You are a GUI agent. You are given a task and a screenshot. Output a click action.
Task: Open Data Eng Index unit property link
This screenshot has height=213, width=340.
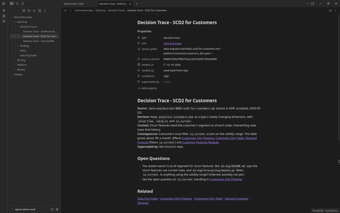172,43
